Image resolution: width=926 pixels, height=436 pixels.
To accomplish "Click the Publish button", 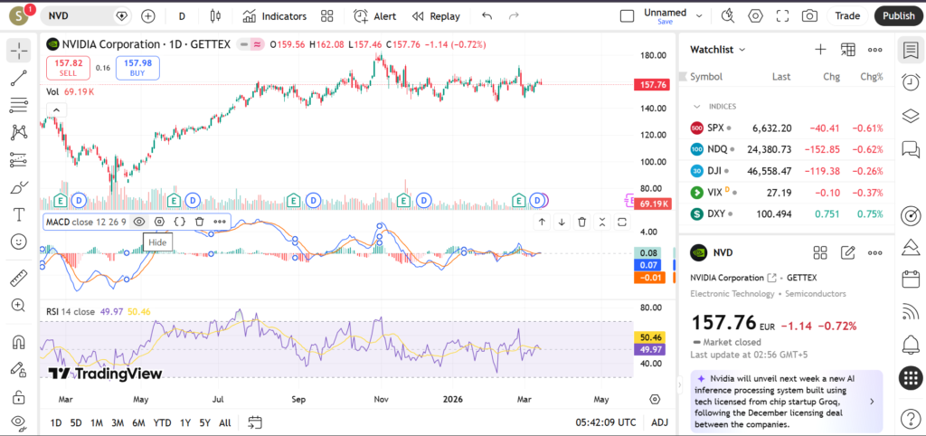I will coord(898,15).
